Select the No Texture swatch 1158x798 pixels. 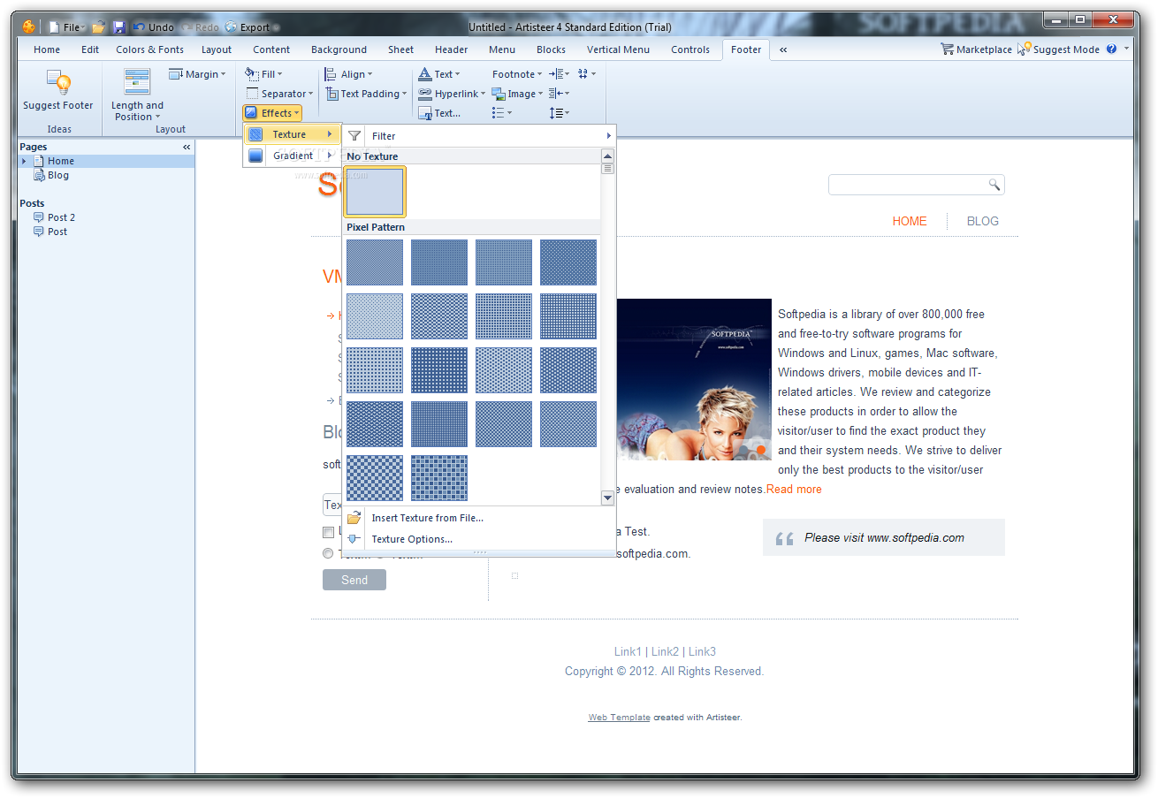375,192
